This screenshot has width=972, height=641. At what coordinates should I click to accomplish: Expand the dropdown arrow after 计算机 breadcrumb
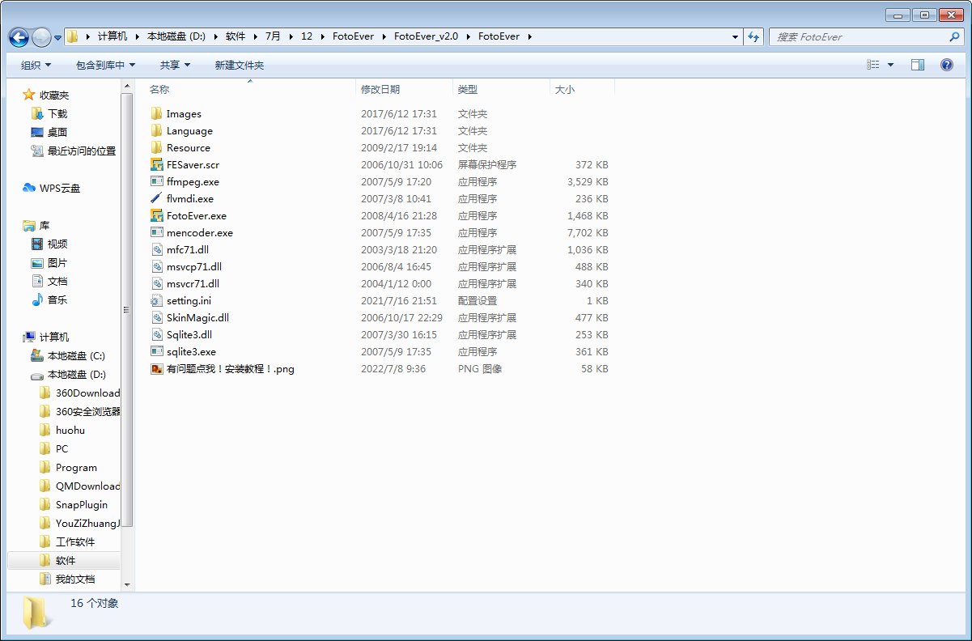pyautogui.click(x=137, y=36)
